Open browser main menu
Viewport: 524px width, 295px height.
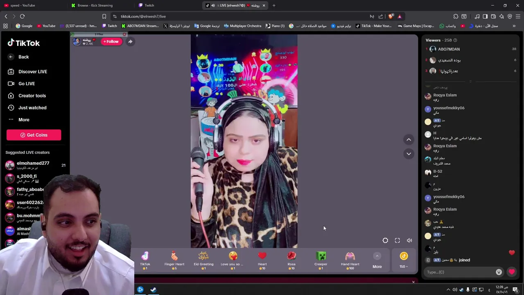(518, 16)
